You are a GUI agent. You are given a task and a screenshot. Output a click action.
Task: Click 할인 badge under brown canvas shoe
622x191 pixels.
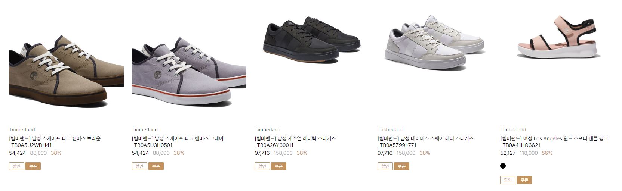[16, 166]
